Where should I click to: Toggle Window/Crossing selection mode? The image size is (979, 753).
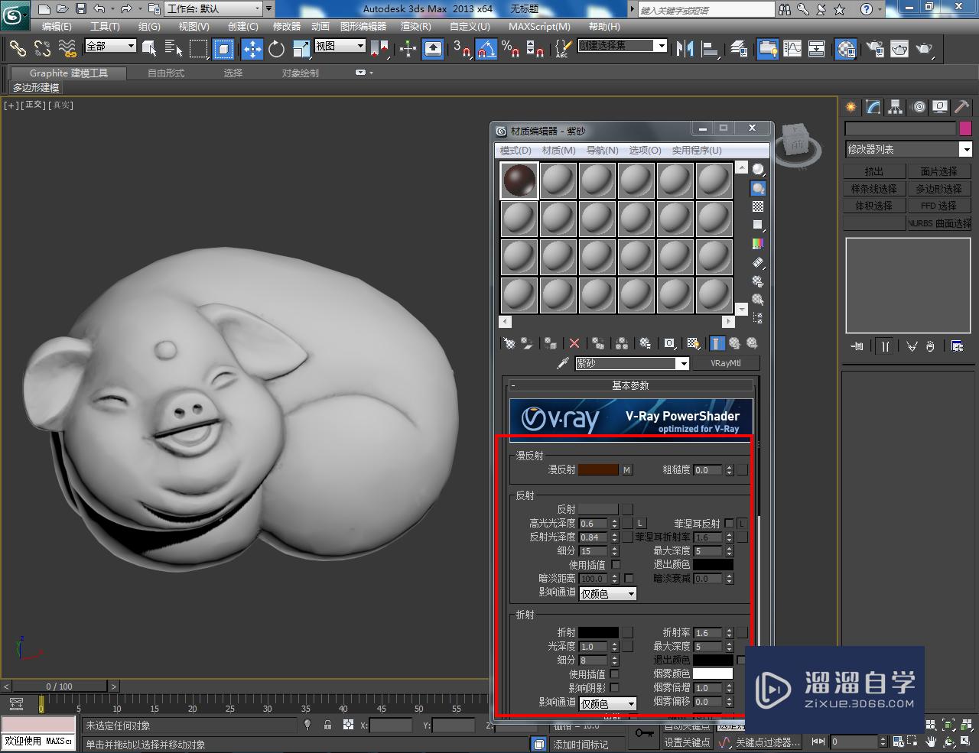coord(223,49)
